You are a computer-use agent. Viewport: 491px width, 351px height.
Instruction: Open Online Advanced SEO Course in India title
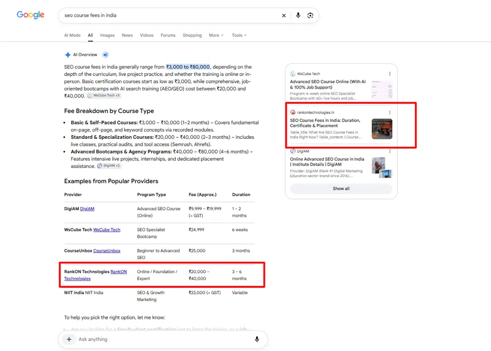tap(327, 161)
